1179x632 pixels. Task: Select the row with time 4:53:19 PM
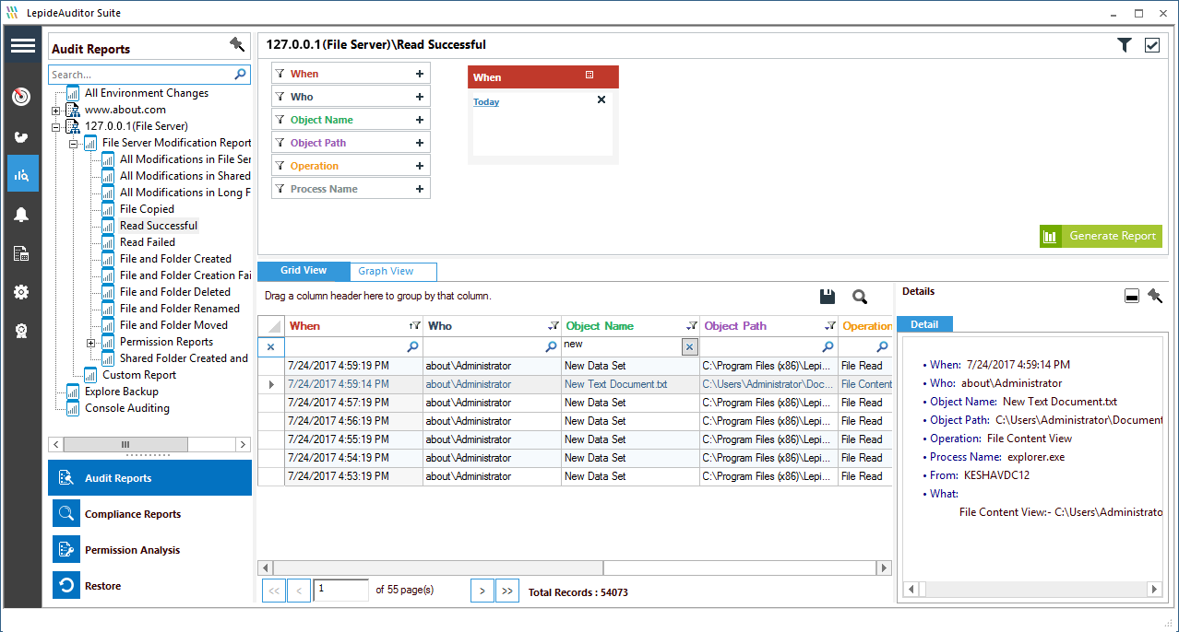[x=575, y=476]
